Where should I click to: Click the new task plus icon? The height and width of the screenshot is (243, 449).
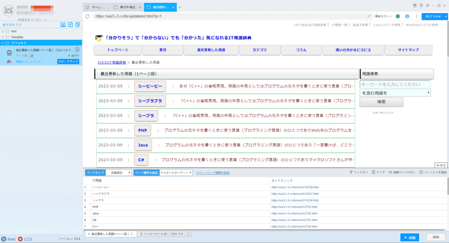click(71, 25)
